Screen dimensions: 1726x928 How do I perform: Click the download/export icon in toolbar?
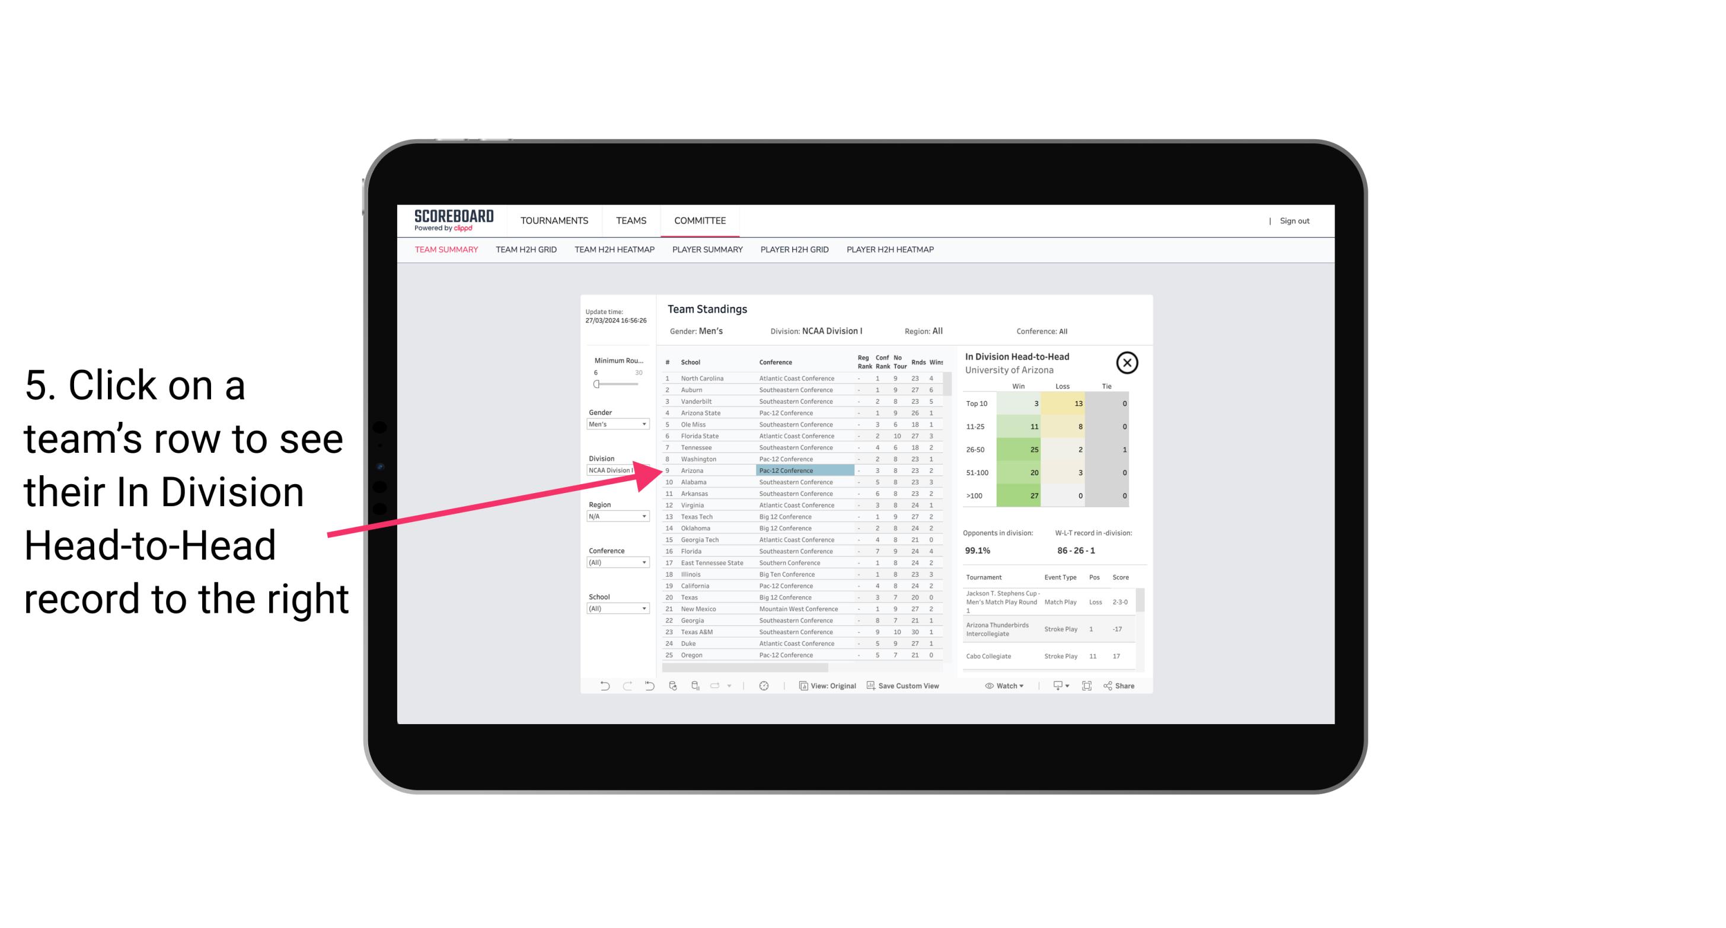point(1056,687)
